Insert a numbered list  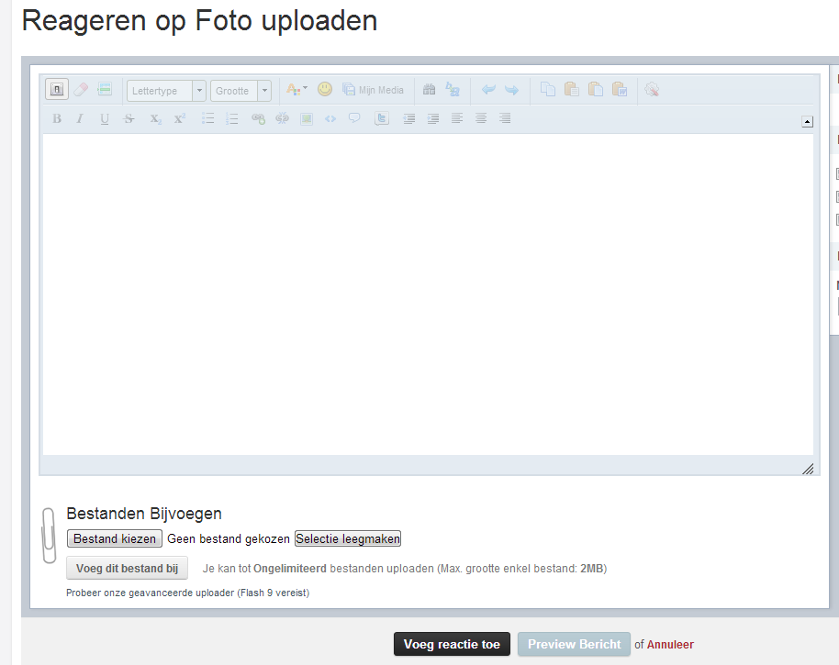[x=231, y=118]
